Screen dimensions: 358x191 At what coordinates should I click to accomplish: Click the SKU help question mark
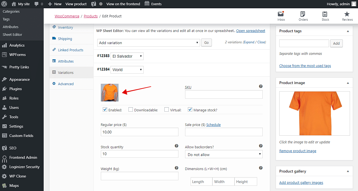coord(261,86)
